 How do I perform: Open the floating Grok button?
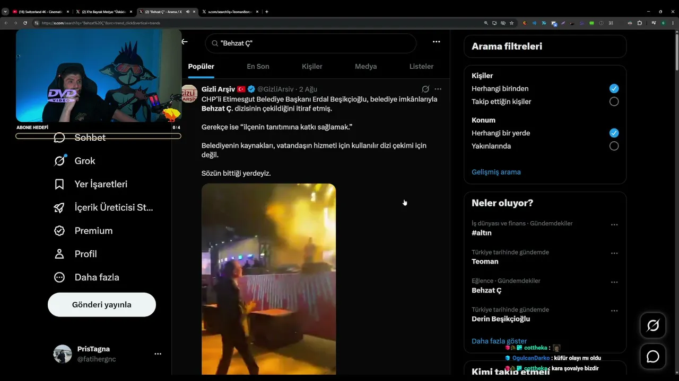click(653, 325)
